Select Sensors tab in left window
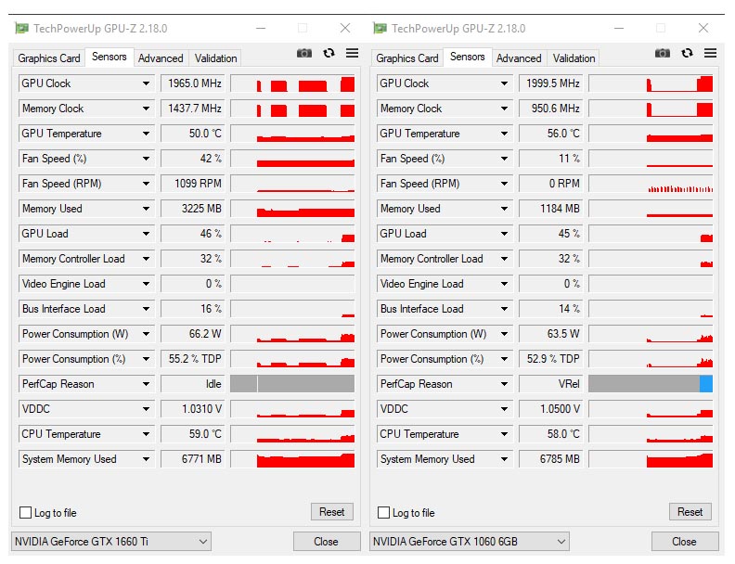Screen dimensions: 735x564 pyautogui.click(x=110, y=57)
